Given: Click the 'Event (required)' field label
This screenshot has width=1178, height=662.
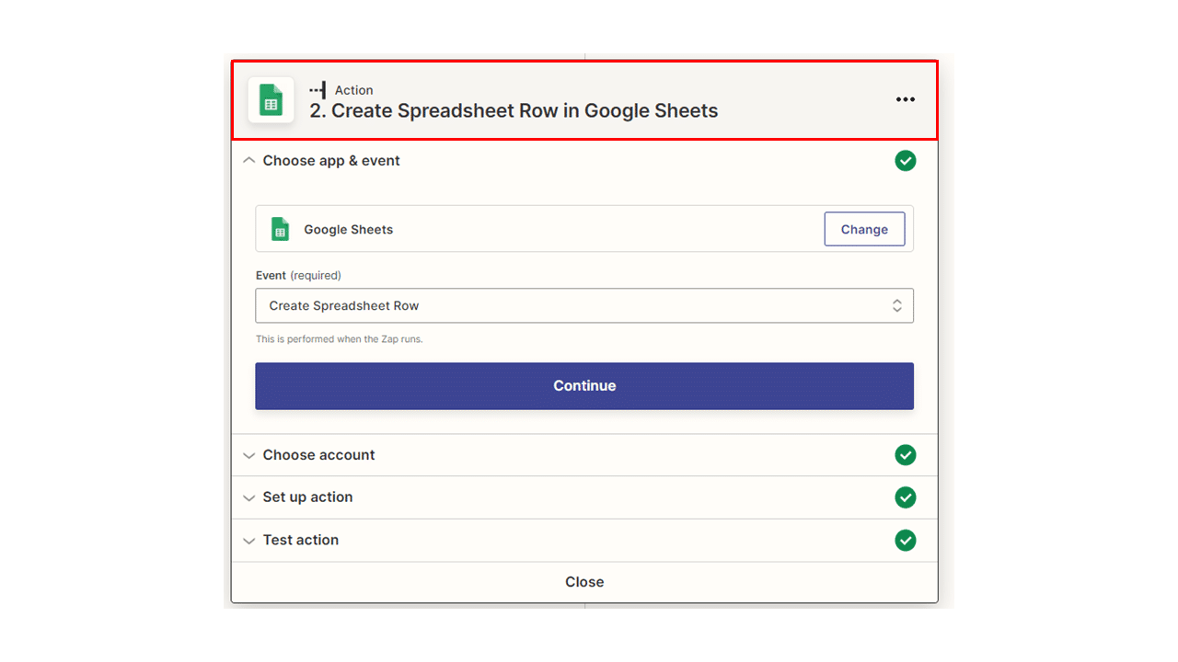Looking at the screenshot, I should tap(298, 275).
